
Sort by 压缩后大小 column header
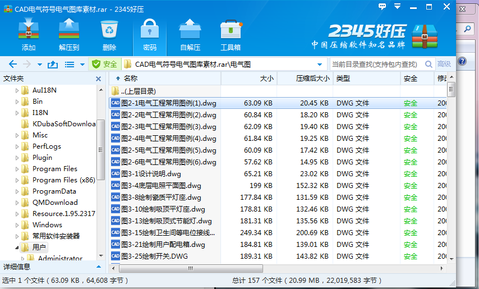click(x=305, y=79)
